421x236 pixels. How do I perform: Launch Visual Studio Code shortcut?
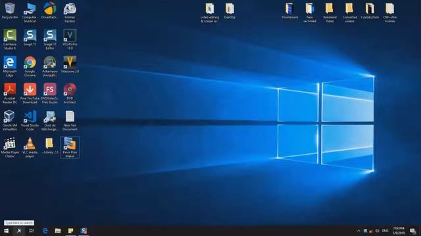pyautogui.click(x=30, y=121)
